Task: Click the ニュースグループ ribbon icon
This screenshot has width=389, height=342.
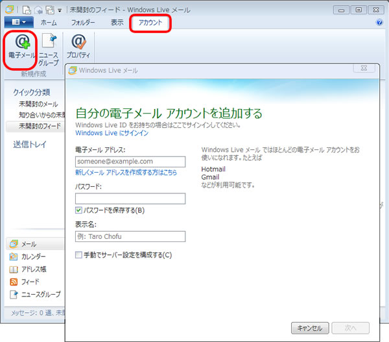Action: pyautogui.click(x=49, y=40)
